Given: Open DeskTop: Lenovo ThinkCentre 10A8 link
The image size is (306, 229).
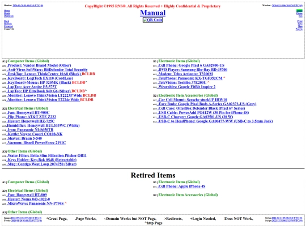Looking at the screenshot, I should coord(44,74).
